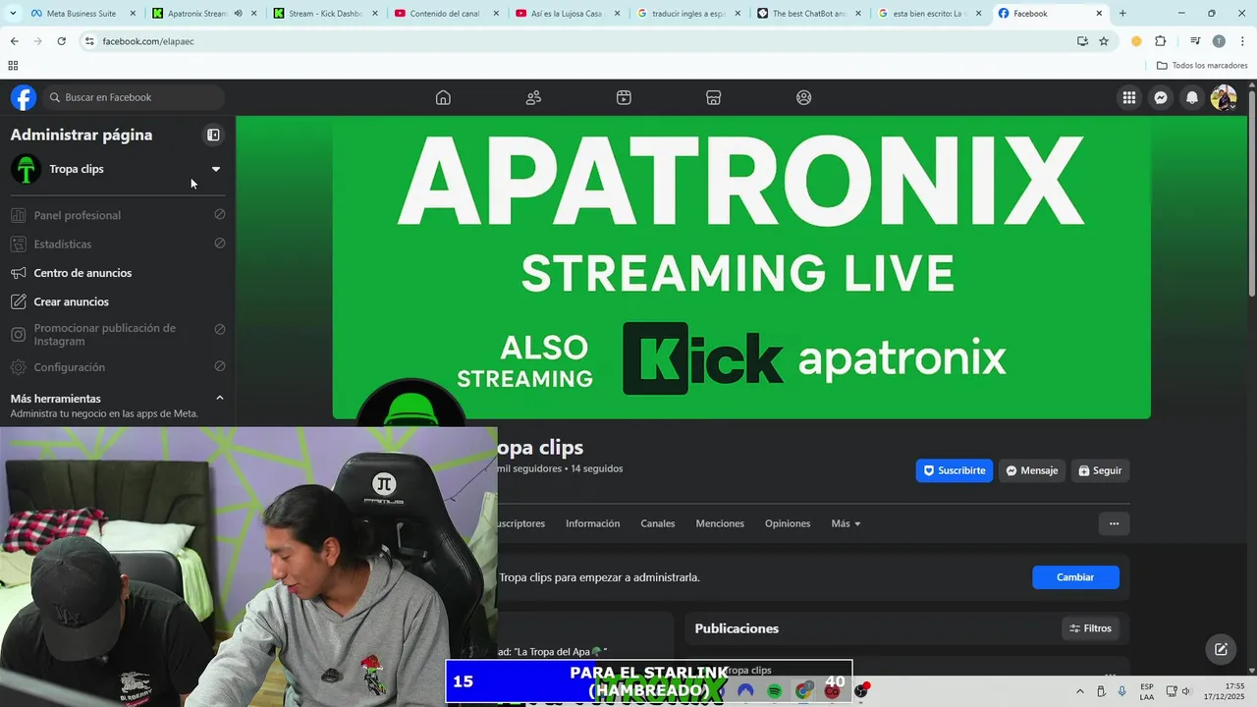Select Crear anuncios in the sidebar
Screen dimensions: 1257x707
tap(118, 301)
